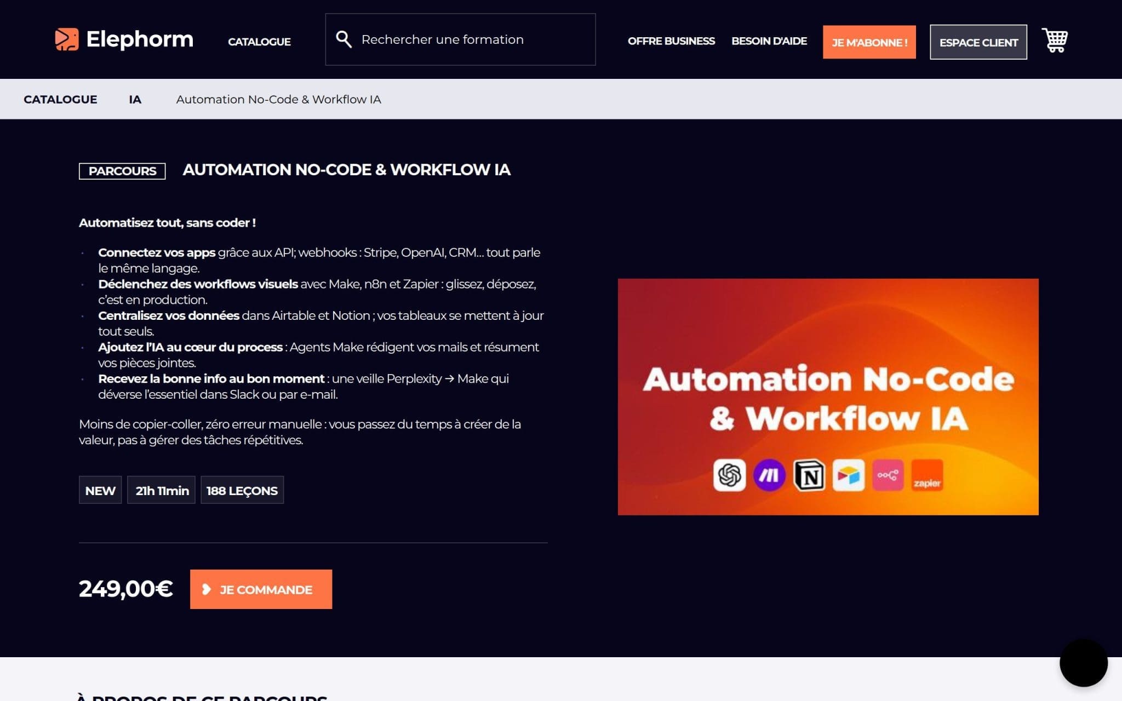1122x701 pixels.
Task: Select the IA breadcrumb link
Action: pos(135,99)
